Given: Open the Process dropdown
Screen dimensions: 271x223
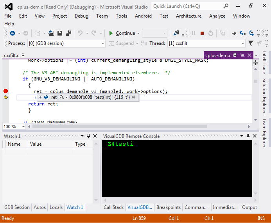Looking at the screenshot, I should pyautogui.click(x=102, y=43).
